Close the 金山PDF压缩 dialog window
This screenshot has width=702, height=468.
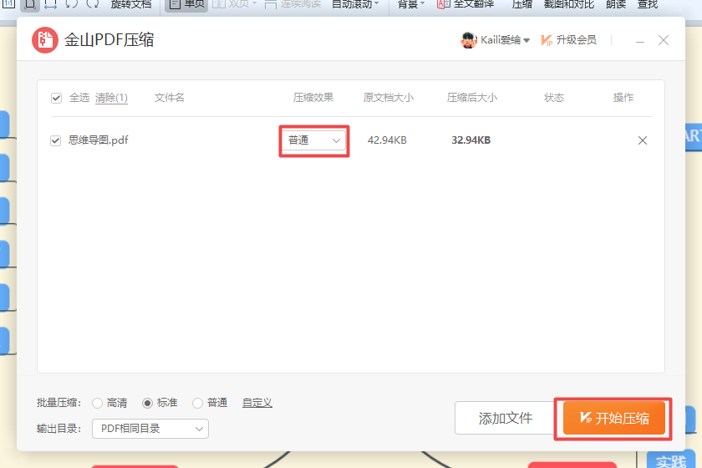(x=664, y=40)
